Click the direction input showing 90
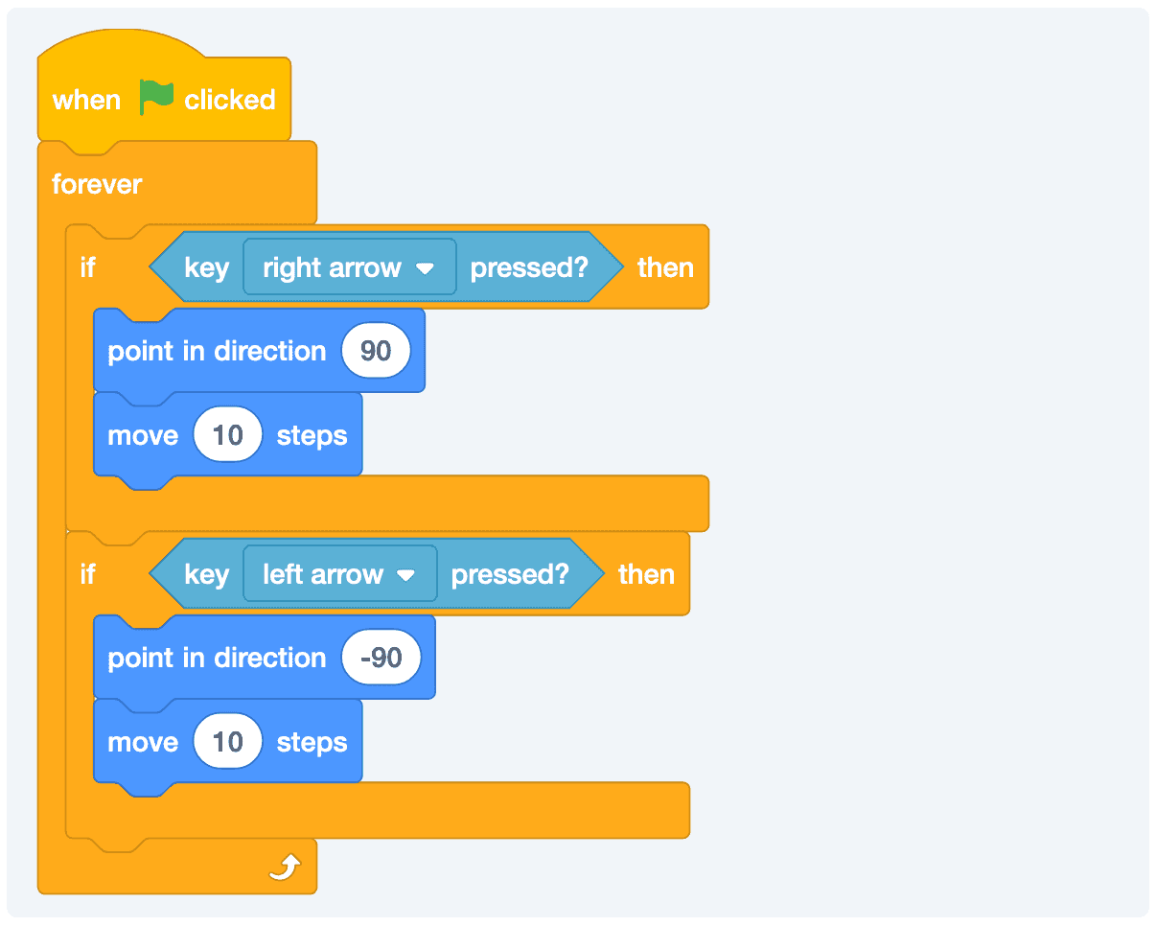This screenshot has width=1156, height=926. pyautogui.click(x=376, y=351)
